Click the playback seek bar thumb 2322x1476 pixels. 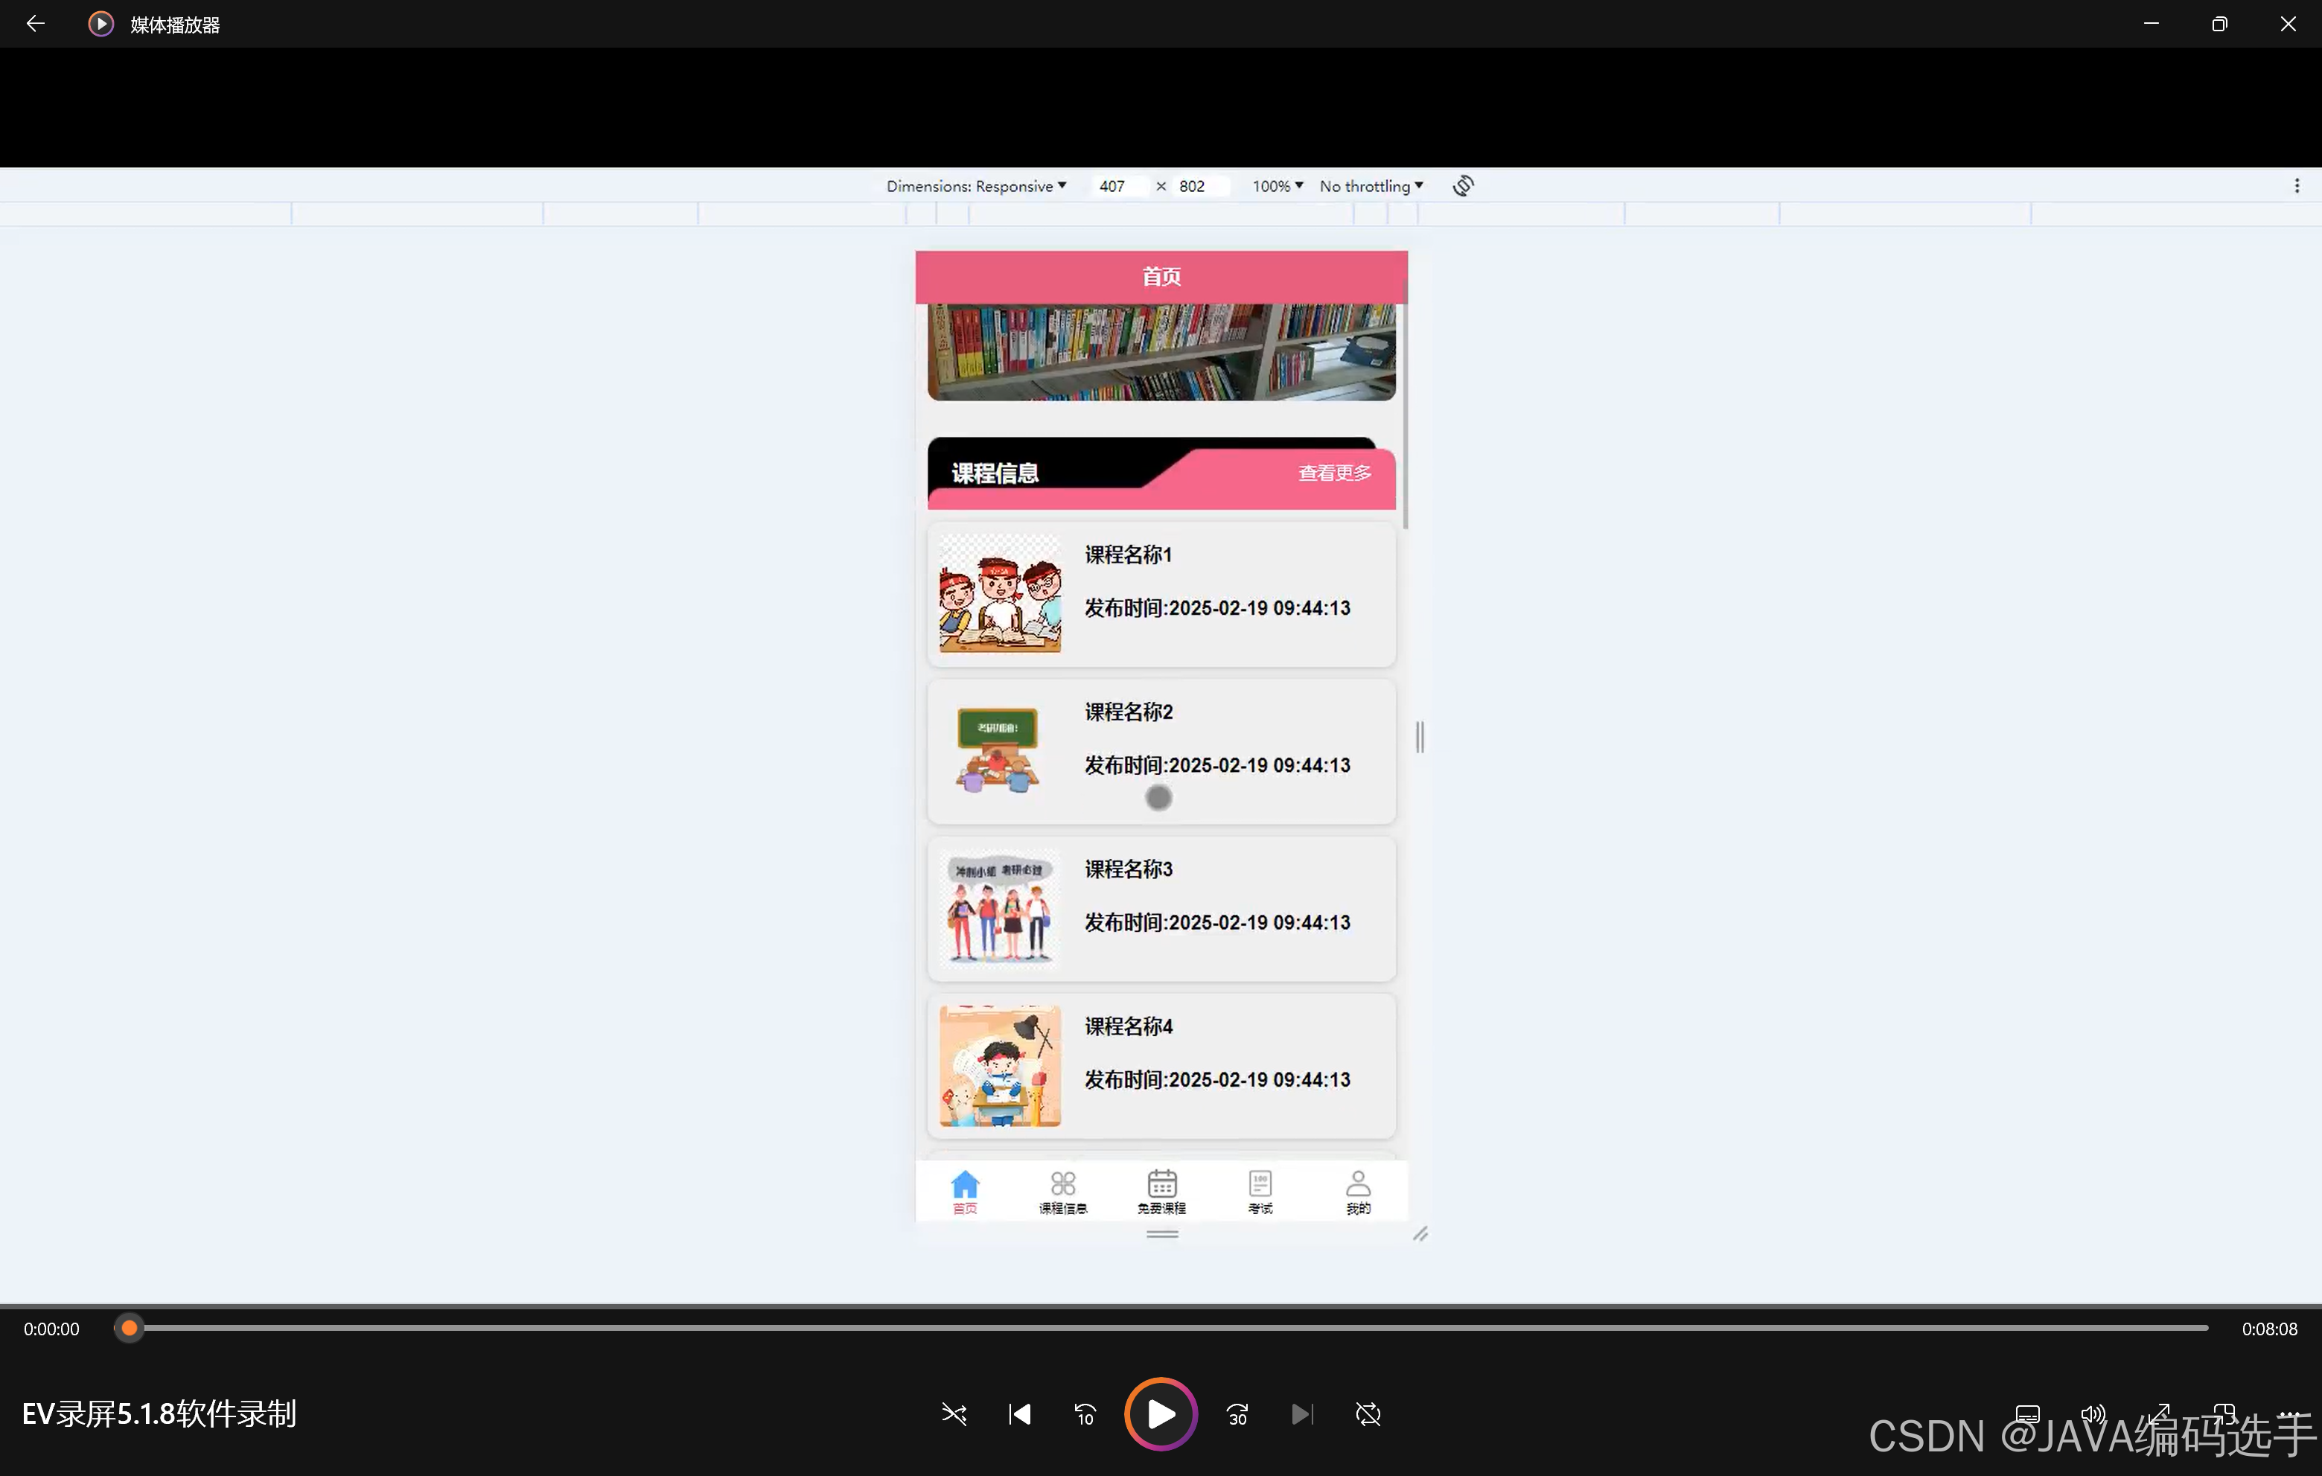pyautogui.click(x=130, y=1328)
